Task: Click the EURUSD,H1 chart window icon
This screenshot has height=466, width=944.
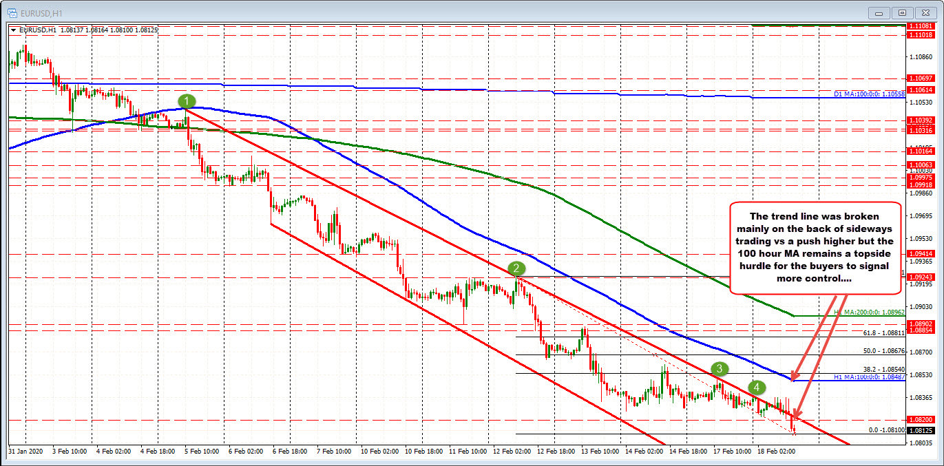Action: [11, 12]
